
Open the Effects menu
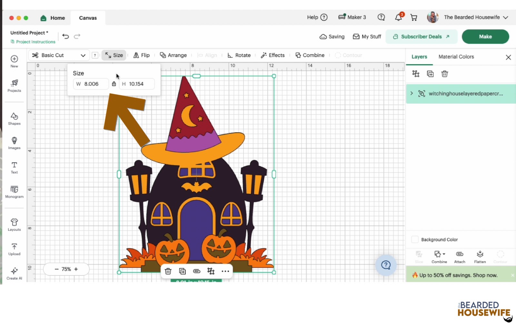[x=273, y=55]
